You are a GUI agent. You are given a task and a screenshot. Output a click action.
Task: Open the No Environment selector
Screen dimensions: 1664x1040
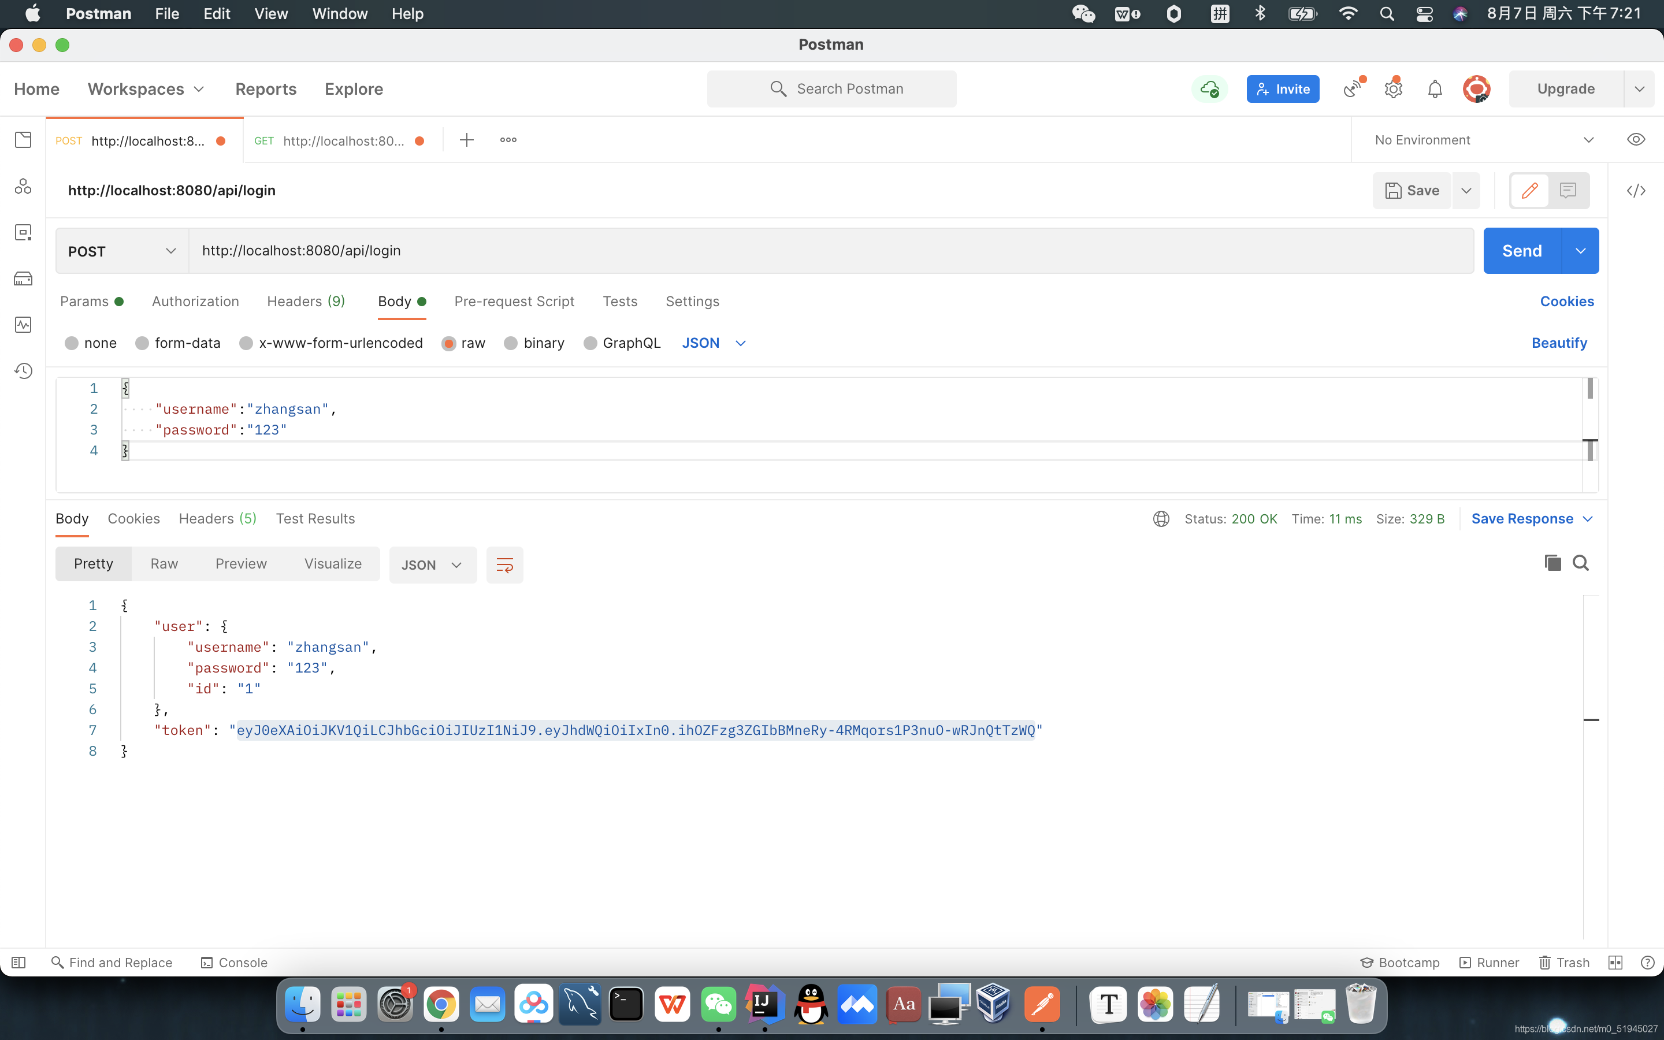click(1483, 140)
